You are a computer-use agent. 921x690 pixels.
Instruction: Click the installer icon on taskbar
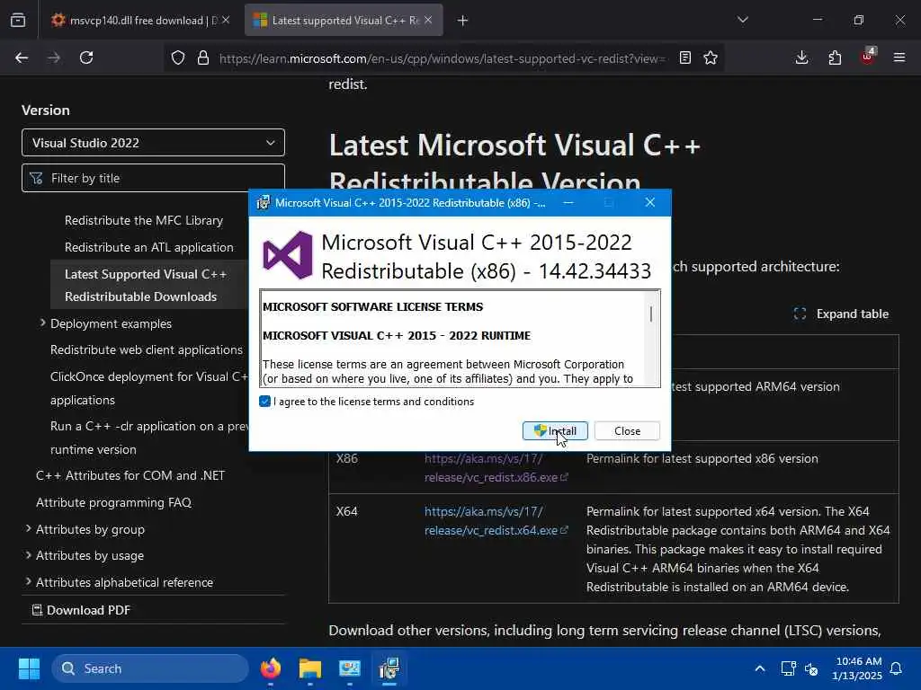click(389, 668)
